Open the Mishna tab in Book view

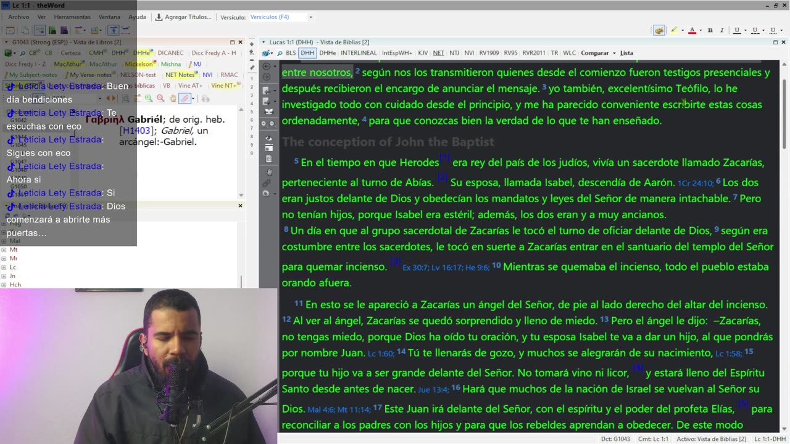pyautogui.click(x=171, y=64)
